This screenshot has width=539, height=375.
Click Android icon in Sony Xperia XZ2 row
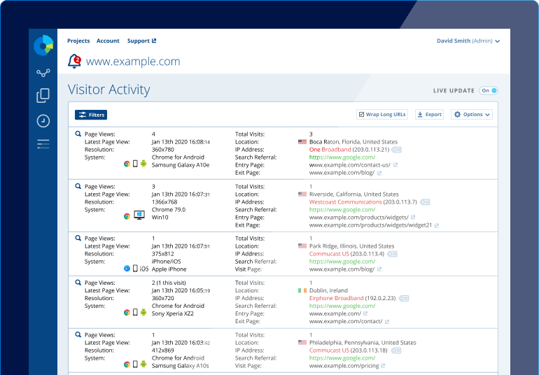pyautogui.click(x=143, y=312)
